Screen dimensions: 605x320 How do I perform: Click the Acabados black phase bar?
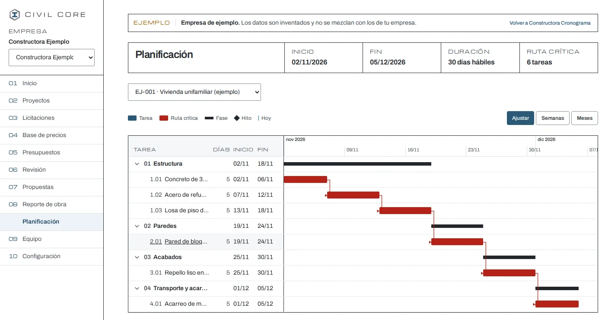tap(509, 257)
